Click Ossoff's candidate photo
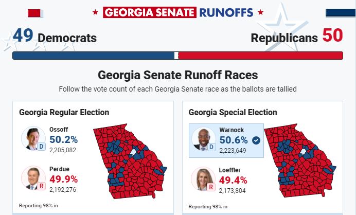 32,137
